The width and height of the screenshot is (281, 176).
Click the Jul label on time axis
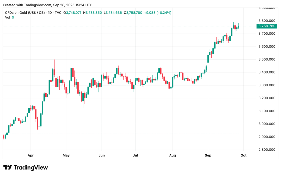pyautogui.click(x=135, y=155)
